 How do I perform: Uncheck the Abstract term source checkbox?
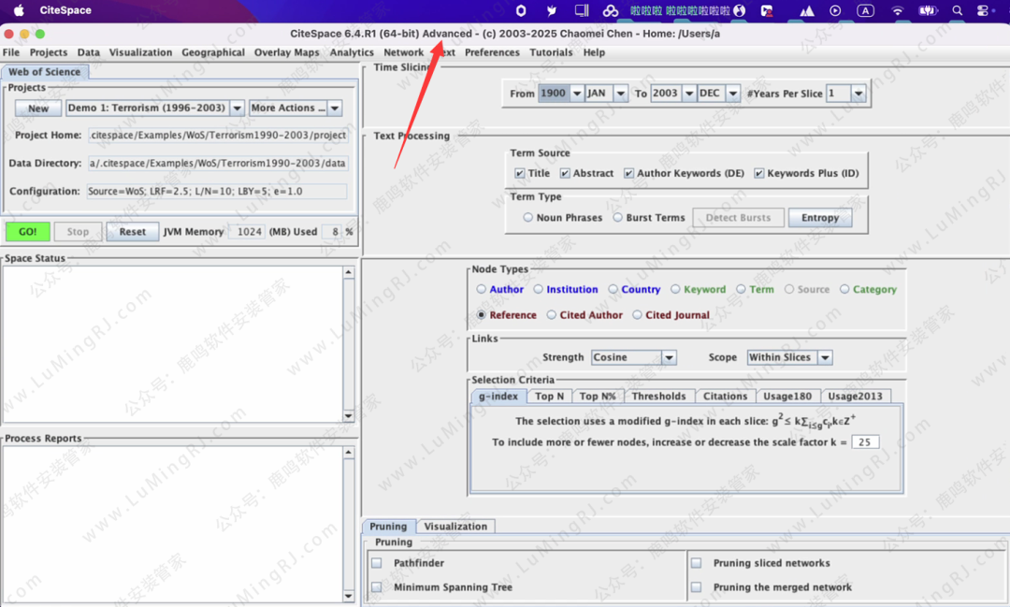(x=565, y=173)
